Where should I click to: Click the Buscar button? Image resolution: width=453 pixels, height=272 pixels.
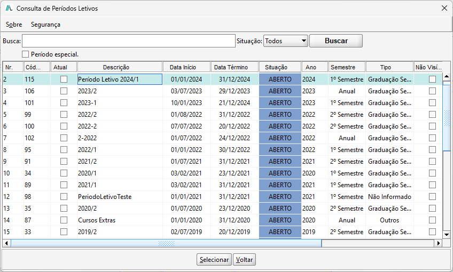pyautogui.click(x=336, y=41)
